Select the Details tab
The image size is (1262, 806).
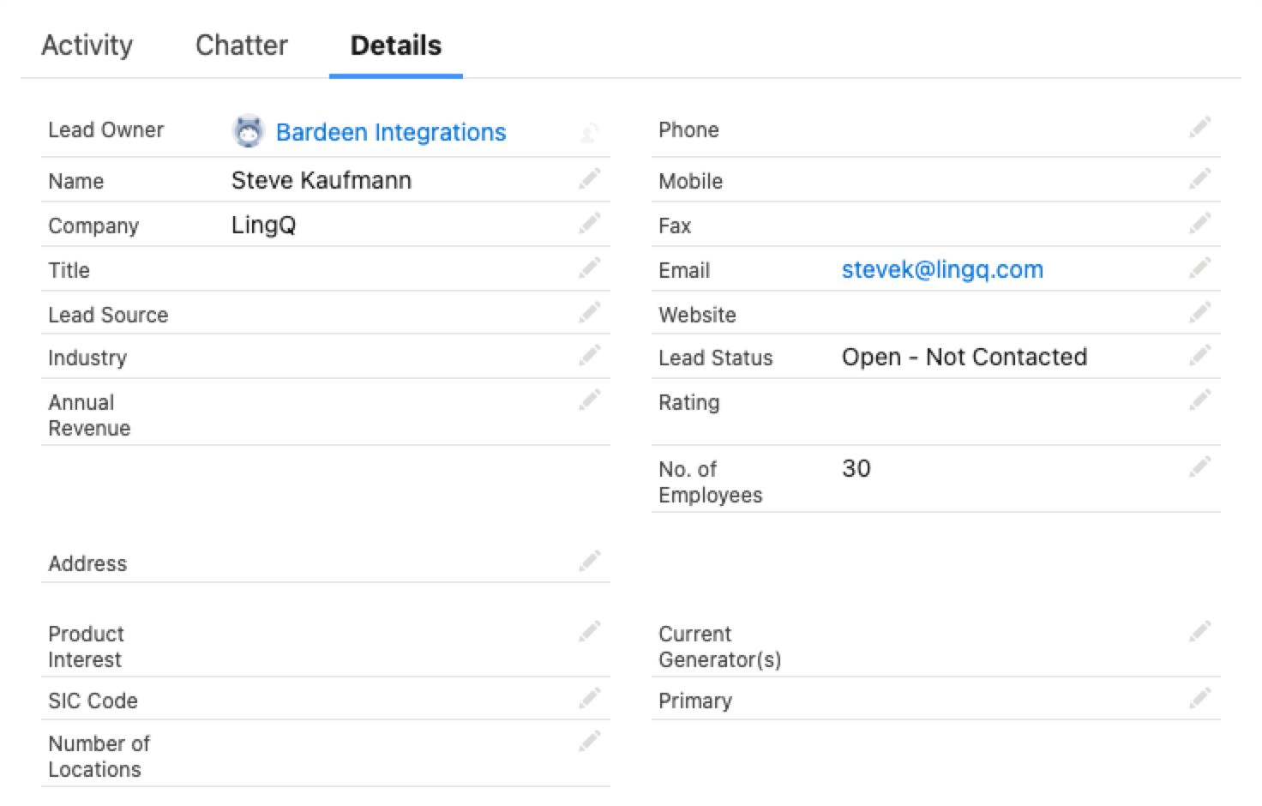pos(396,45)
